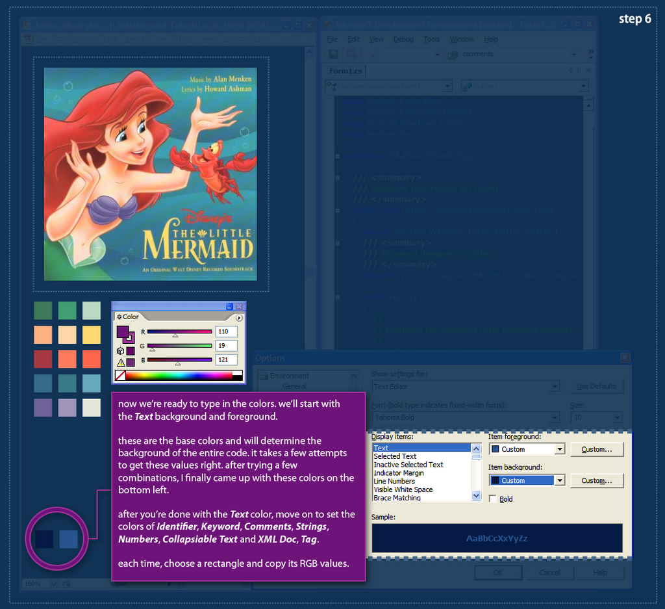Click the toolbar overflow chevron in Visual Studio
Viewport: 665px width, 609px height.
click(x=591, y=52)
